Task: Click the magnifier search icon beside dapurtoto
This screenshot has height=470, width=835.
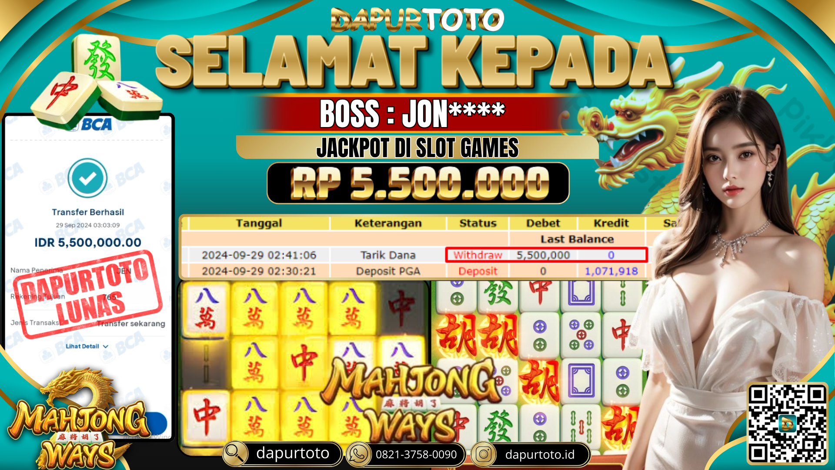Action: tap(235, 454)
